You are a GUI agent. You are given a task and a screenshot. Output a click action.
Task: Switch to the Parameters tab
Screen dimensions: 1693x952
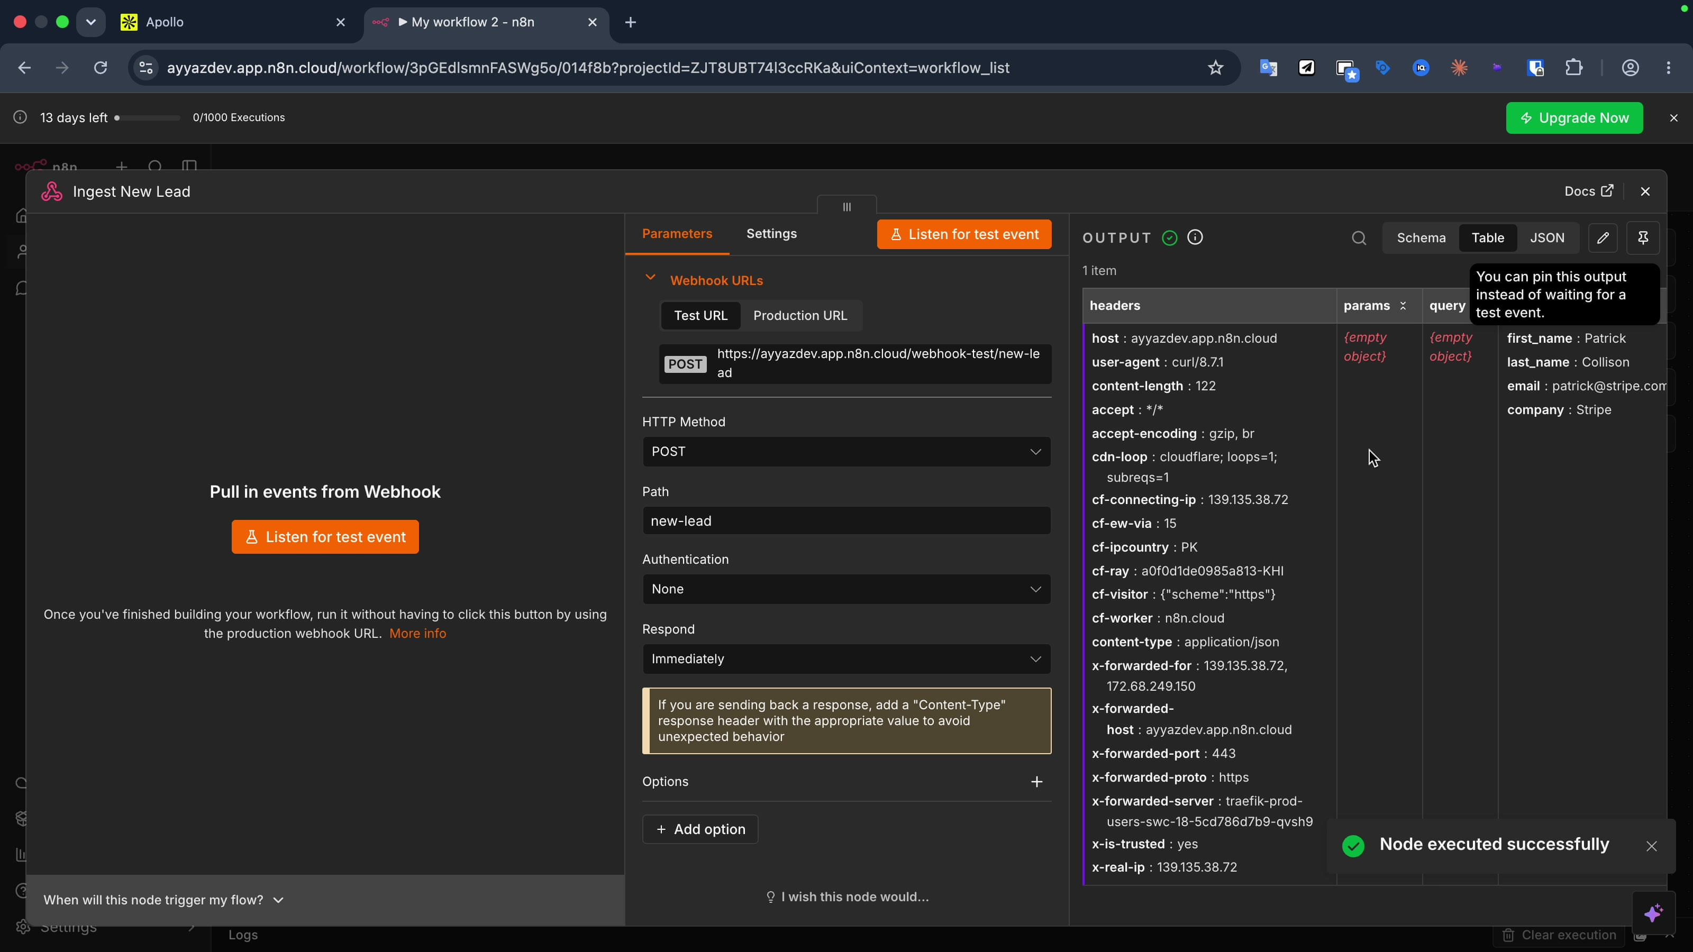click(x=677, y=234)
